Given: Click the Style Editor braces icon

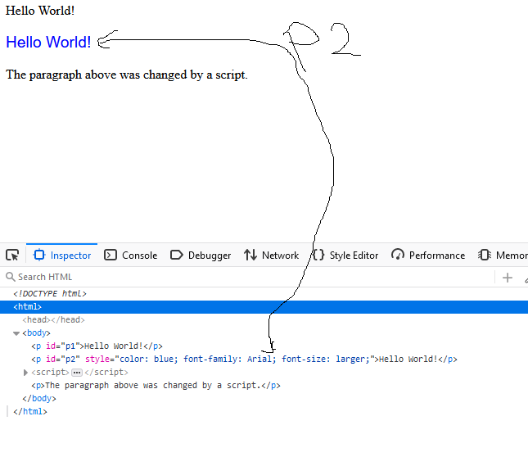Looking at the screenshot, I should click(318, 255).
